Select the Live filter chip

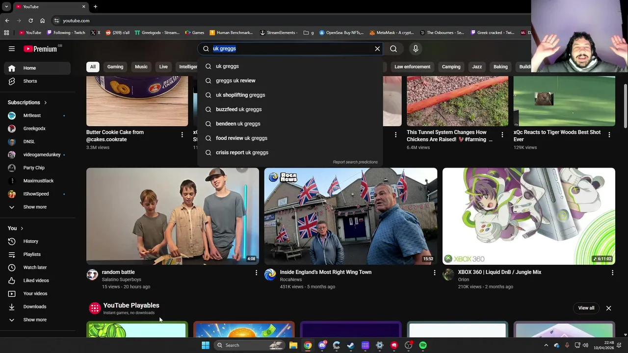pyautogui.click(x=163, y=67)
